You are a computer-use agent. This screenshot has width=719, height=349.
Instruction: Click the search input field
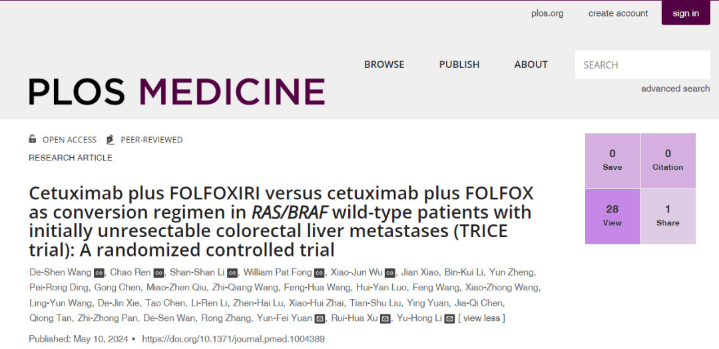(x=642, y=65)
